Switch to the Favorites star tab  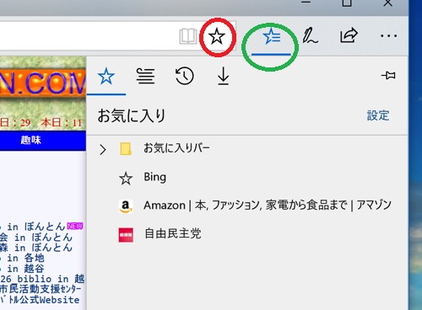(x=106, y=76)
